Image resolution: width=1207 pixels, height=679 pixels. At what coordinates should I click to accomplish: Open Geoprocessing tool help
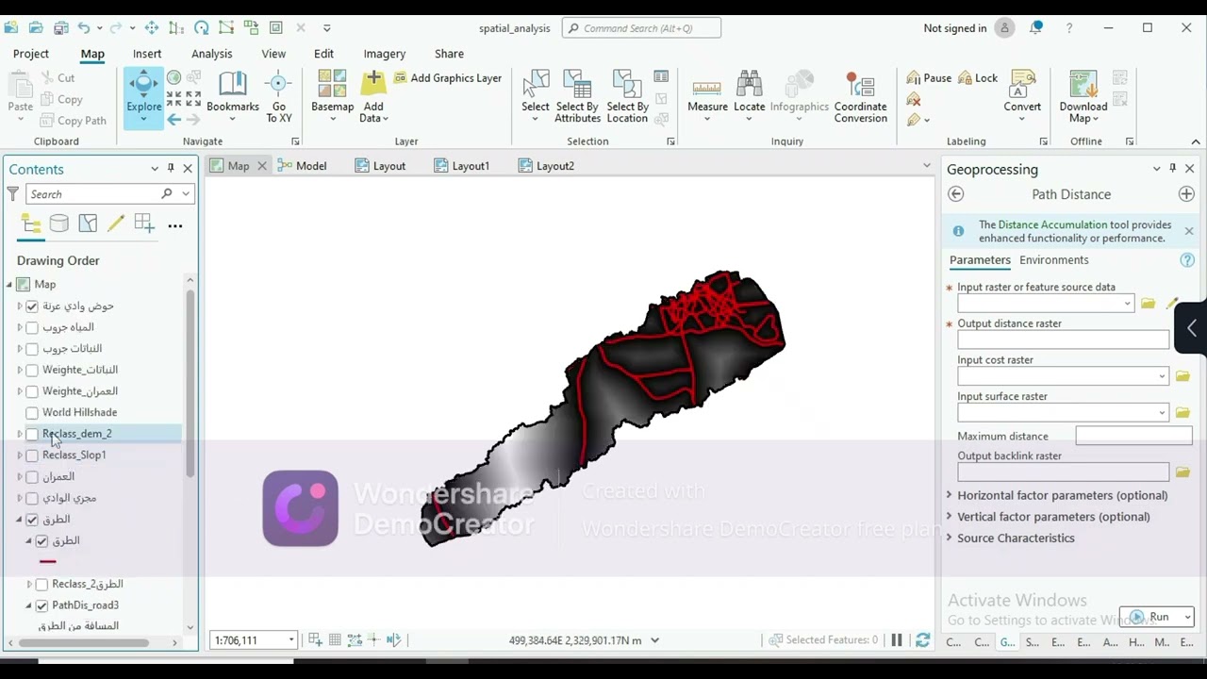pos(1187,260)
